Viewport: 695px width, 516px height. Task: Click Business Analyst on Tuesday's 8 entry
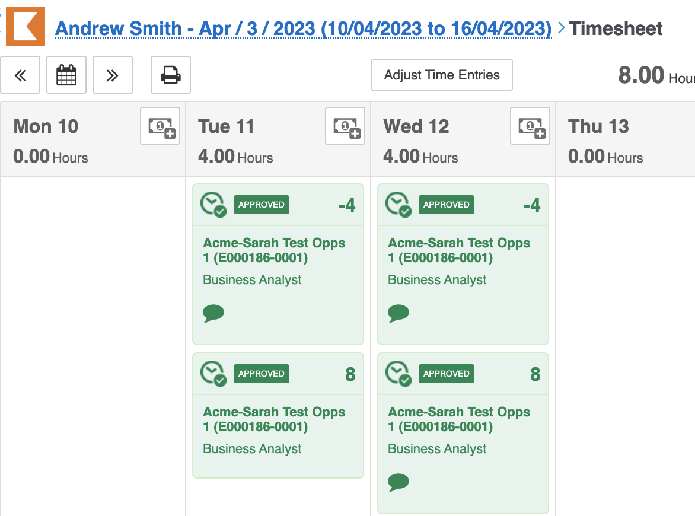pos(252,448)
